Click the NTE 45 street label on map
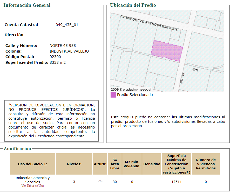 click(x=182, y=78)
